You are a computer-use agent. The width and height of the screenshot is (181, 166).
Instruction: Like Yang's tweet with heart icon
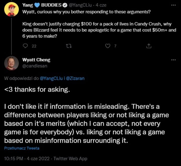pyautogui.click(x=107, y=46)
